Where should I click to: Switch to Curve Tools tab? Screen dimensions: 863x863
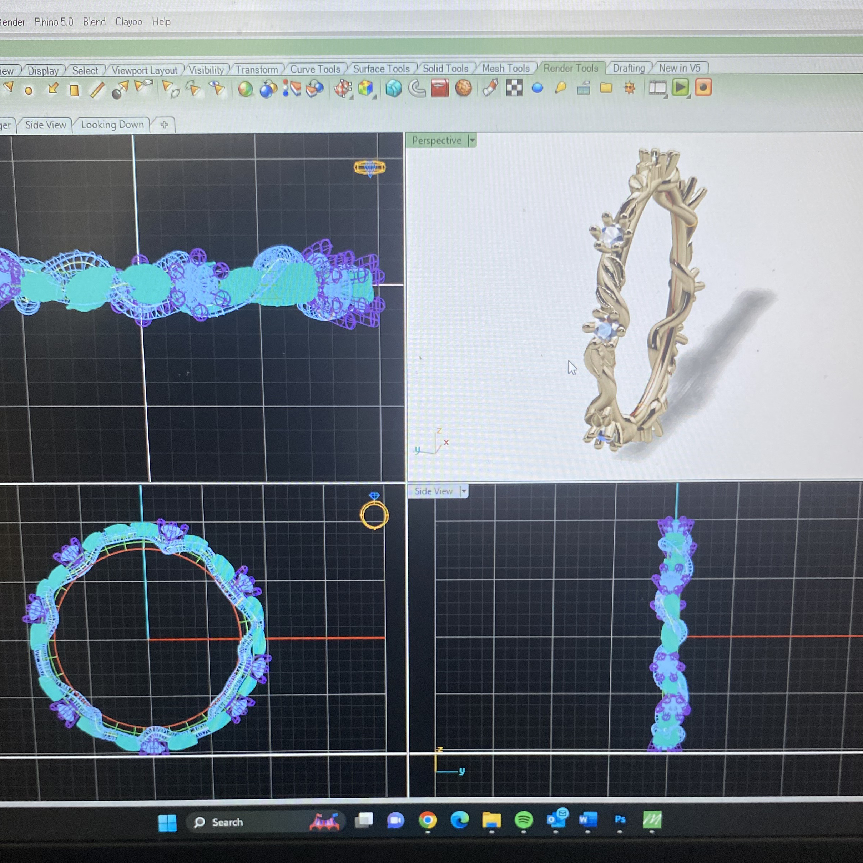[315, 69]
